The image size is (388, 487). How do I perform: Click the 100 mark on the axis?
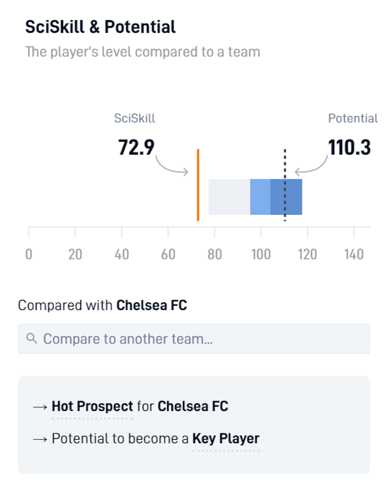pyautogui.click(x=262, y=254)
